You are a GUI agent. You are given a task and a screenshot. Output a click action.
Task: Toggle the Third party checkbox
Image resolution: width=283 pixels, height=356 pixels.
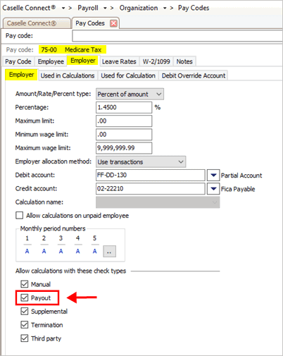click(25, 338)
